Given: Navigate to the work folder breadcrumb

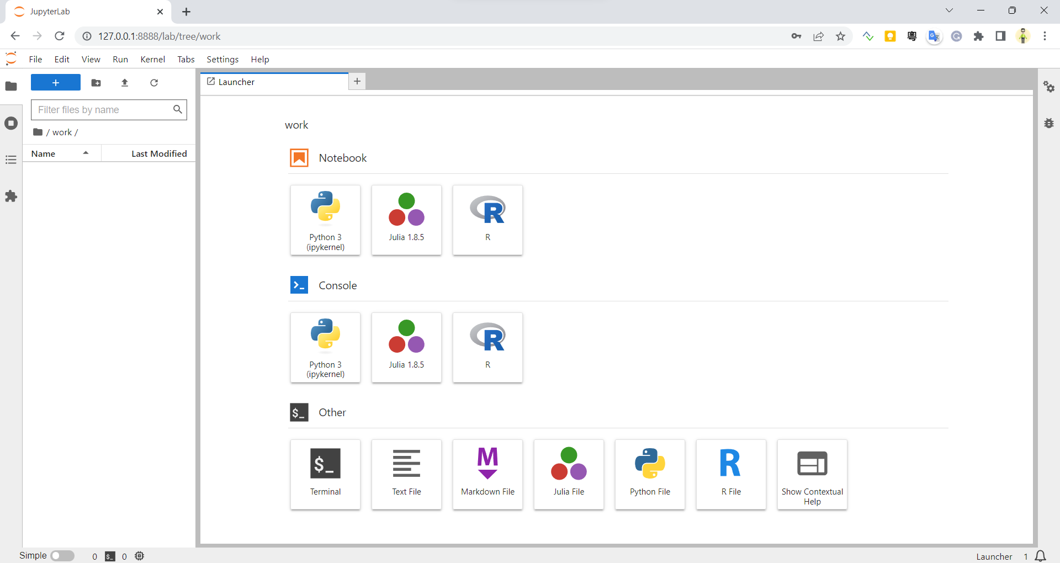Looking at the screenshot, I should click(x=62, y=132).
